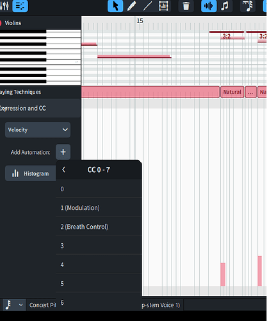Screen dimensions: 267x321
Task: Open the mixer faders icon
Action: coord(4,6)
